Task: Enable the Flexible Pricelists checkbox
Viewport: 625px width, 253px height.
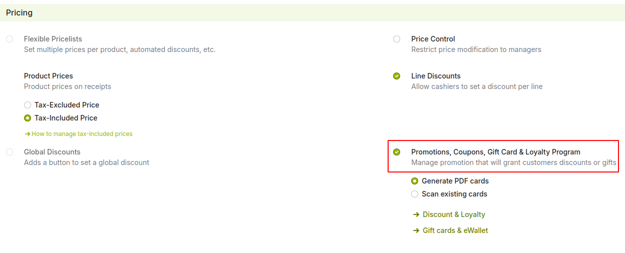Action: (x=10, y=39)
